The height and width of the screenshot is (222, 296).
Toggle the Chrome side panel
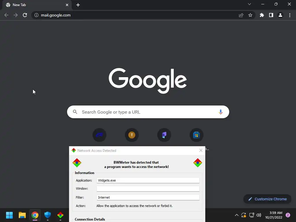(x=271, y=15)
